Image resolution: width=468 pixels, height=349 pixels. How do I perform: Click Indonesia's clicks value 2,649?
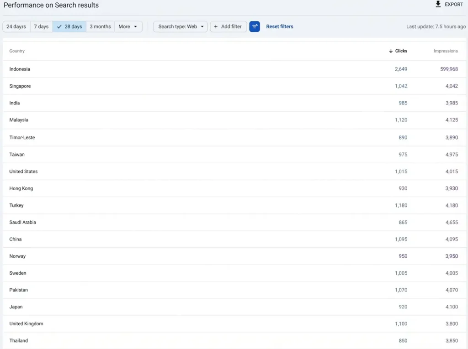[401, 69]
